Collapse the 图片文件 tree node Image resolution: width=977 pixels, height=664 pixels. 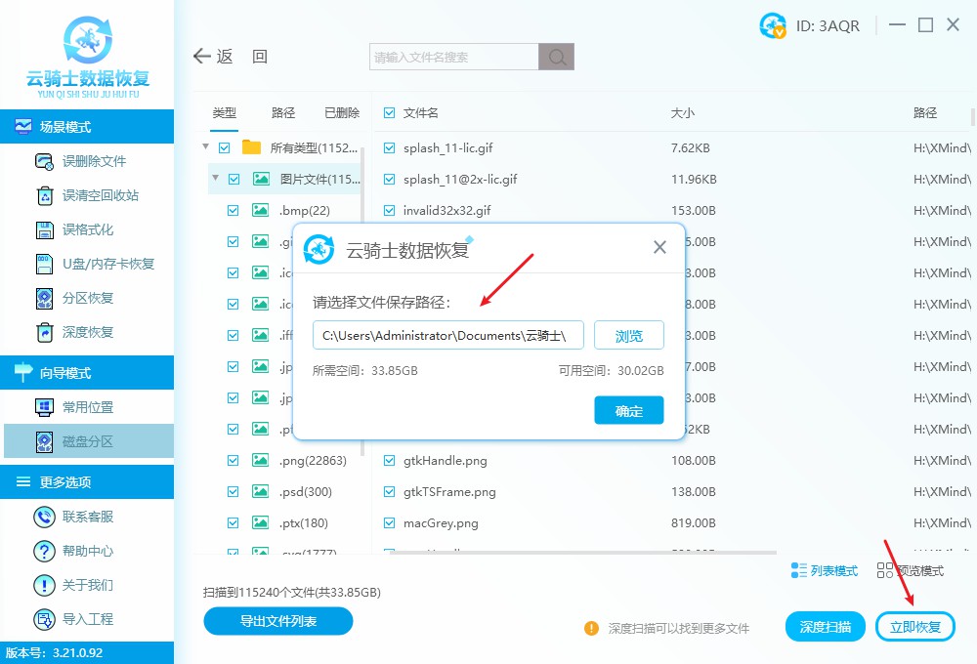coord(216,179)
